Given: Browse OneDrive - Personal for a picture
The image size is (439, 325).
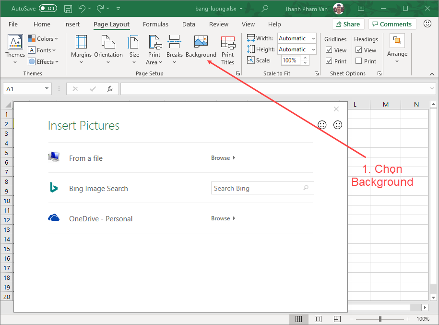Looking at the screenshot, I should (223, 218).
